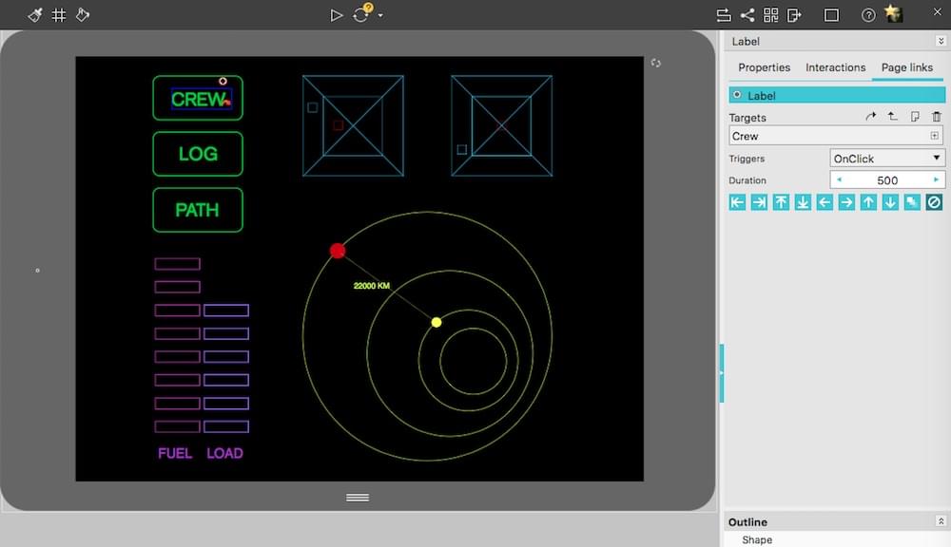Image resolution: width=951 pixels, height=547 pixels.
Task: Open the dropdown arrow beside sync icon
Action: click(x=380, y=15)
